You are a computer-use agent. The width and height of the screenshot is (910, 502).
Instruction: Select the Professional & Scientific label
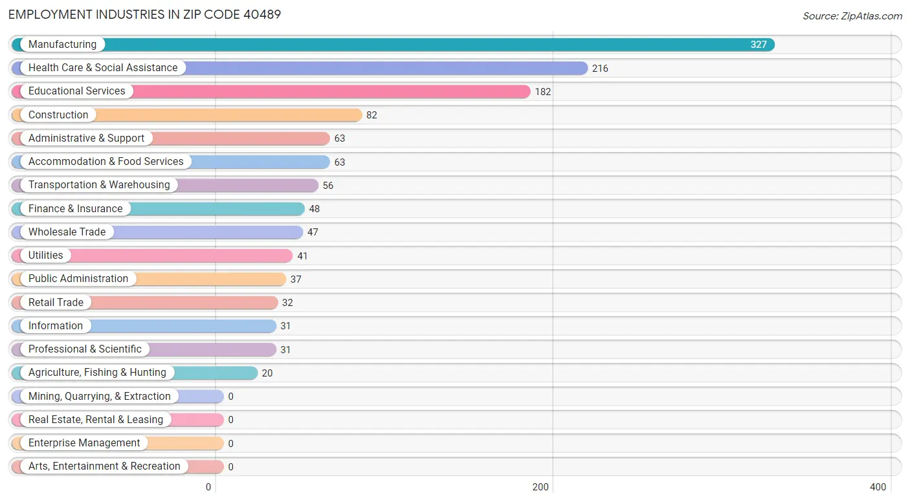pyautogui.click(x=85, y=349)
